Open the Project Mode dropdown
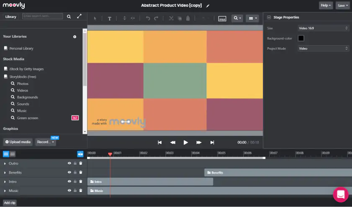This screenshot has height=207, width=352. tap(323, 49)
